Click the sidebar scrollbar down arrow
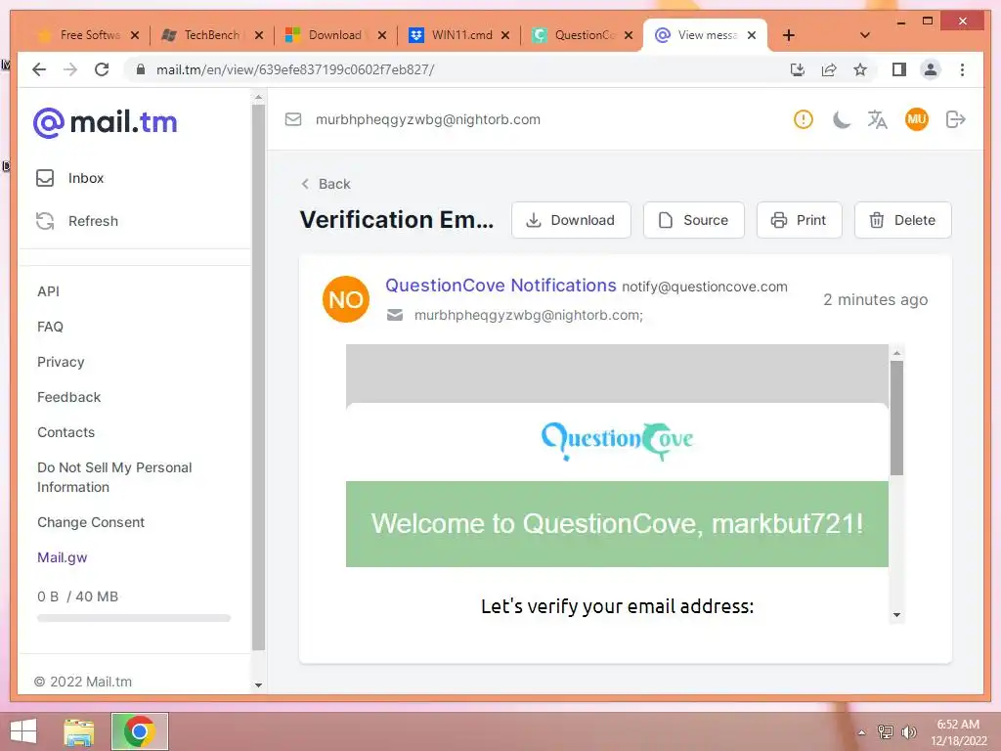The image size is (1001, 751). pos(258,685)
